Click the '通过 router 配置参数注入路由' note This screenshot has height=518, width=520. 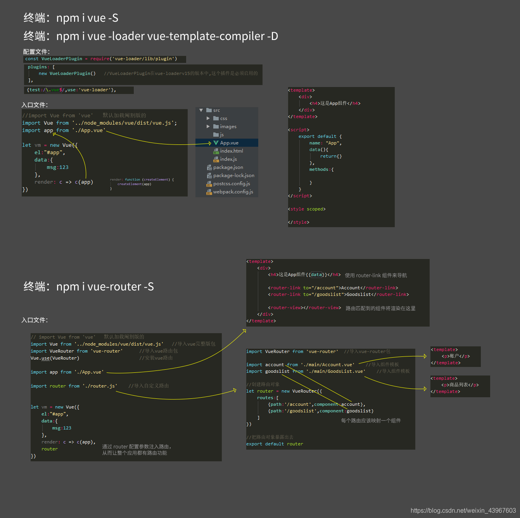[x=136, y=447]
